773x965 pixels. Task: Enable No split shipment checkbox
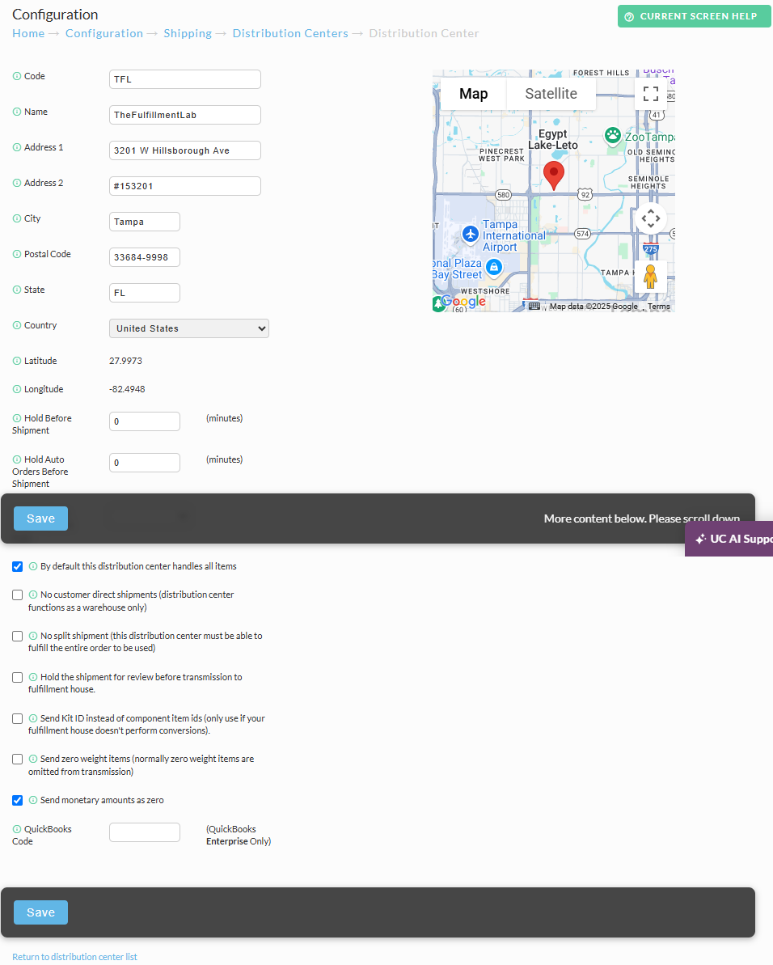pos(17,637)
